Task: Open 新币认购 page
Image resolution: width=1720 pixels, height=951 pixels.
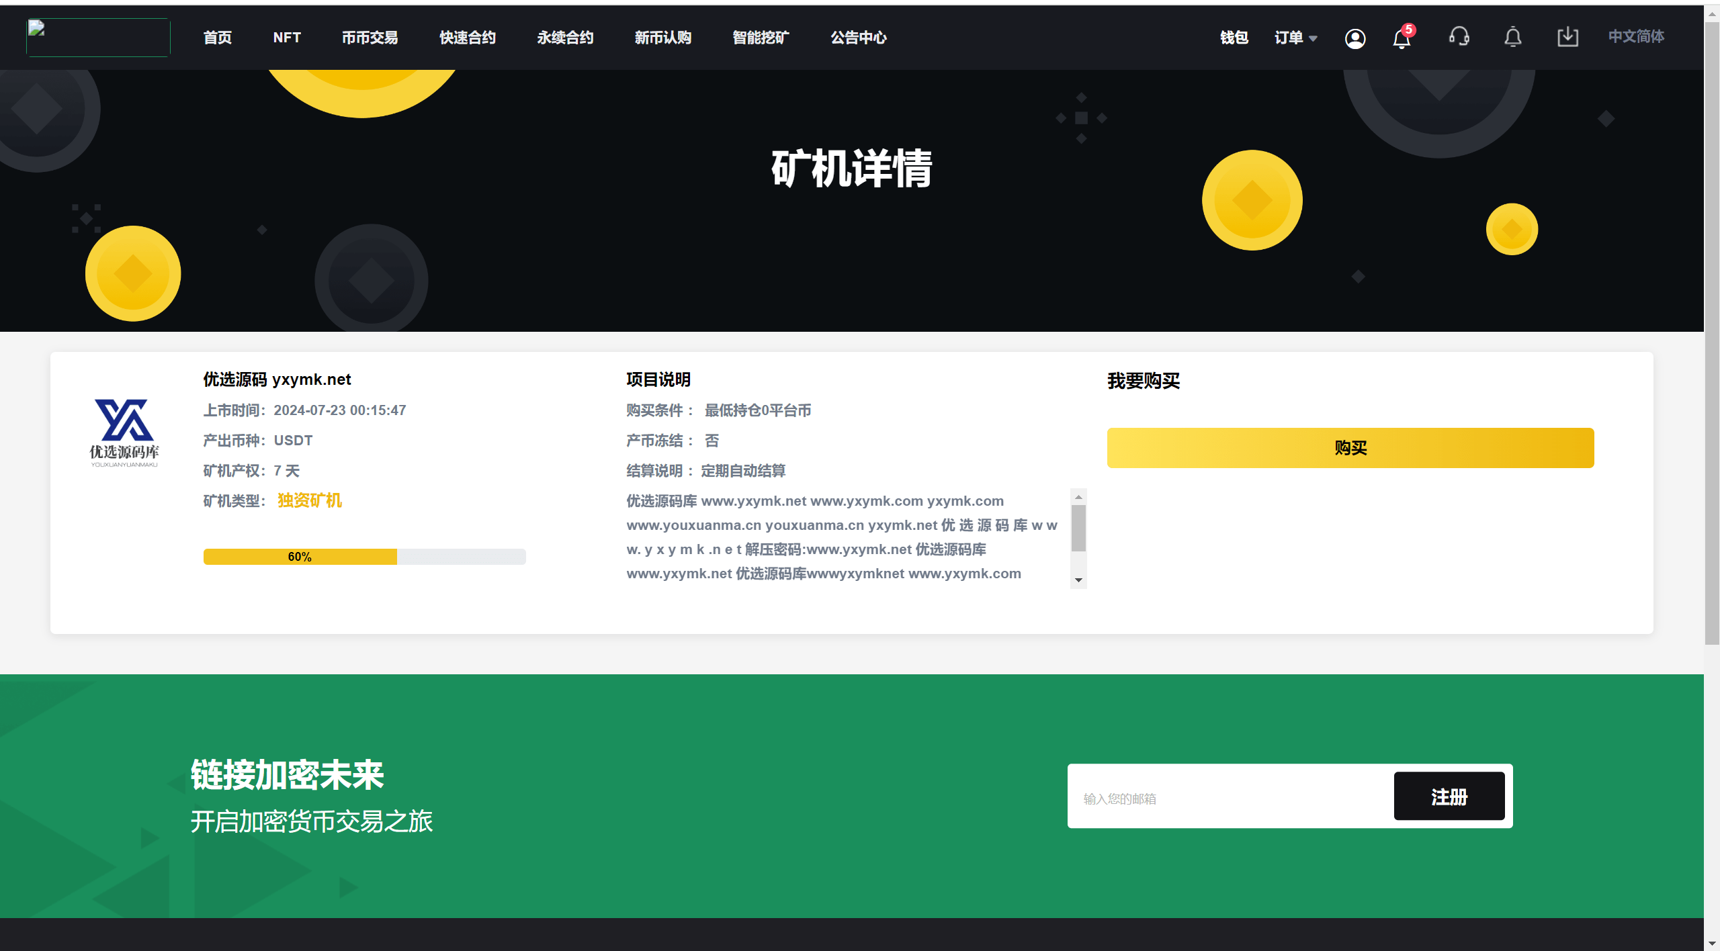Action: [663, 38]
